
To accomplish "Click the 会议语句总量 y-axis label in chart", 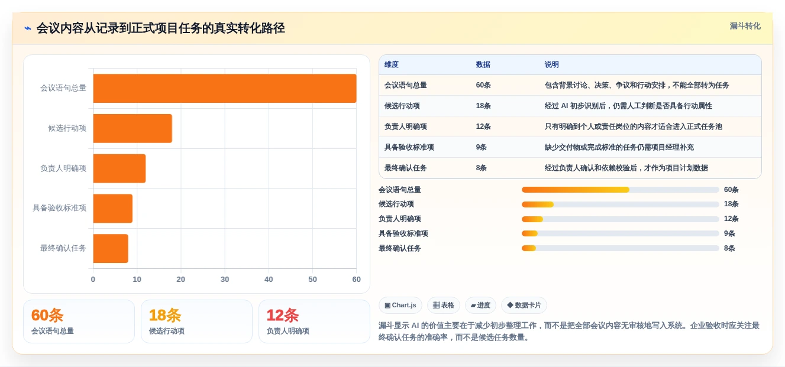I will coord(63,88).
